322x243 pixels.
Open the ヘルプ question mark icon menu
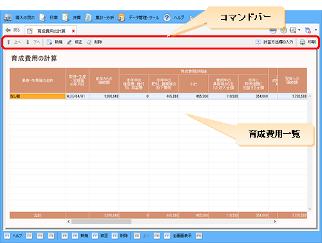[x=167, y=17]
